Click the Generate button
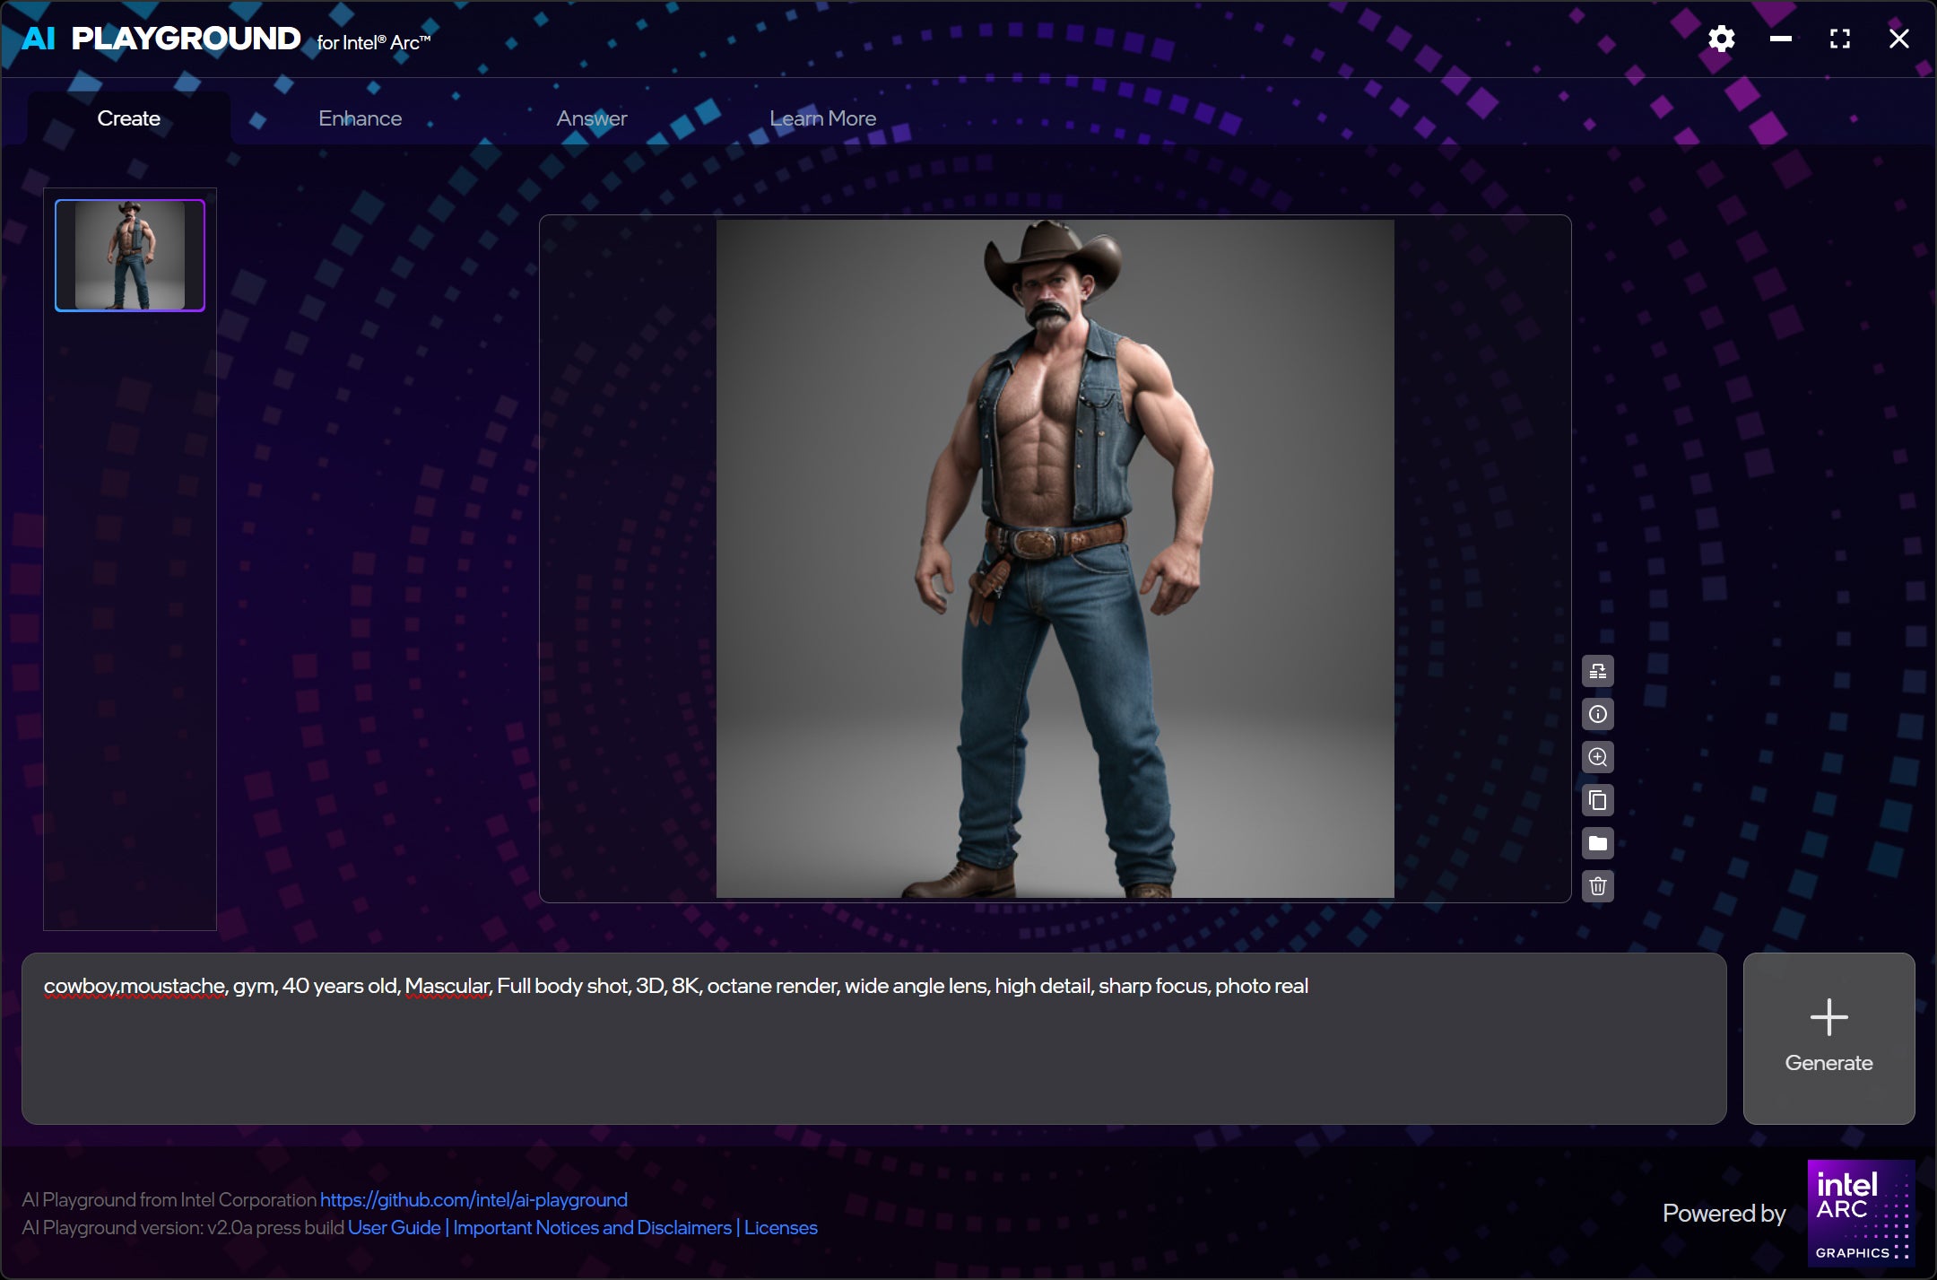 click(1828, 1038)
